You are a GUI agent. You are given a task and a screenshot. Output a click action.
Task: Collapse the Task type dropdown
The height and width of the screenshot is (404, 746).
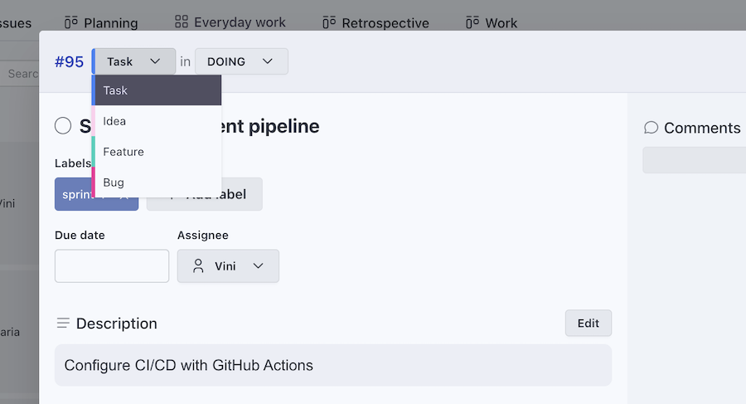(x=134, y=61)
